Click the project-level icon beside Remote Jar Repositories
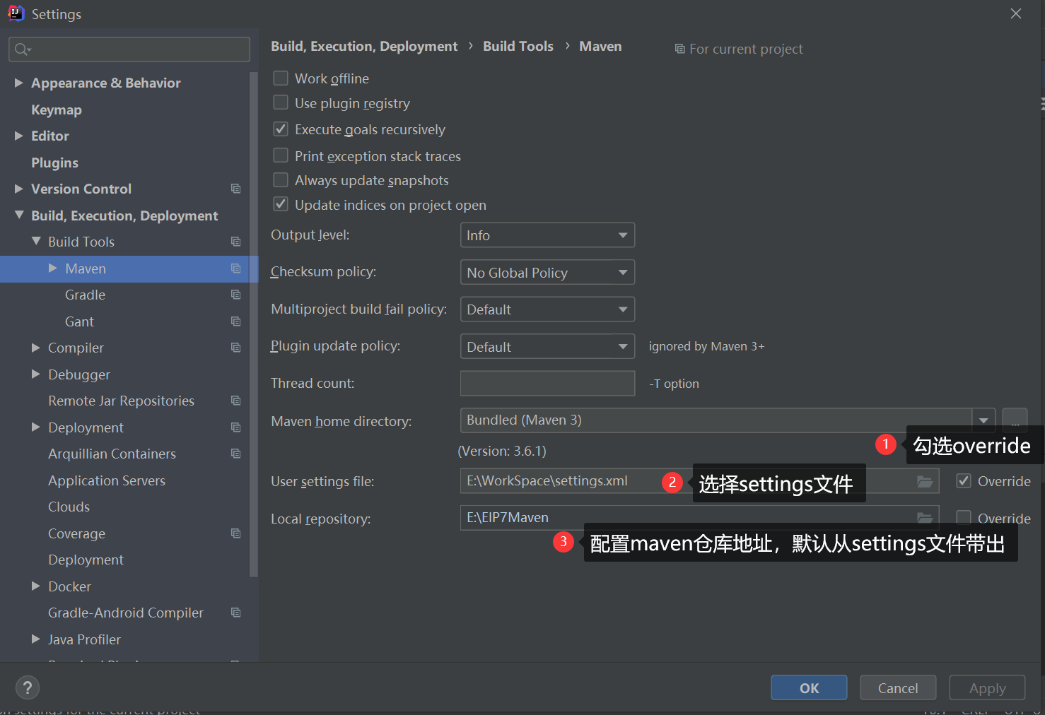Image resolution: width=1045 pixels, height=715 pixels. tap(236, 401)
